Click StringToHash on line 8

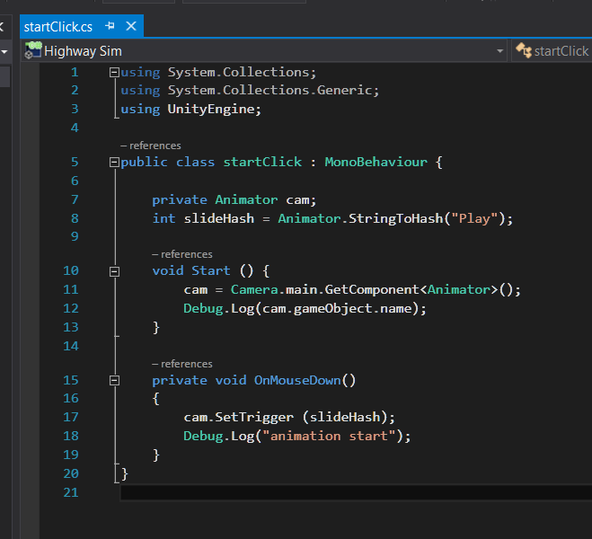pos(395,218)
